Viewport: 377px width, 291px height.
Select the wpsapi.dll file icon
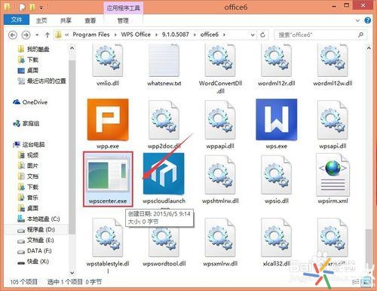(x=333, y=120)
